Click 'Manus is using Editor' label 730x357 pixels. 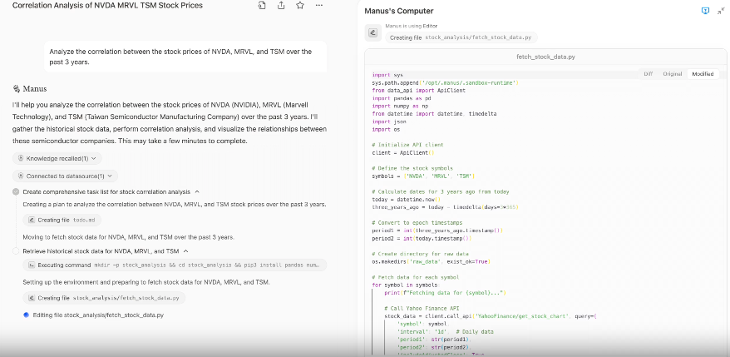412,26
